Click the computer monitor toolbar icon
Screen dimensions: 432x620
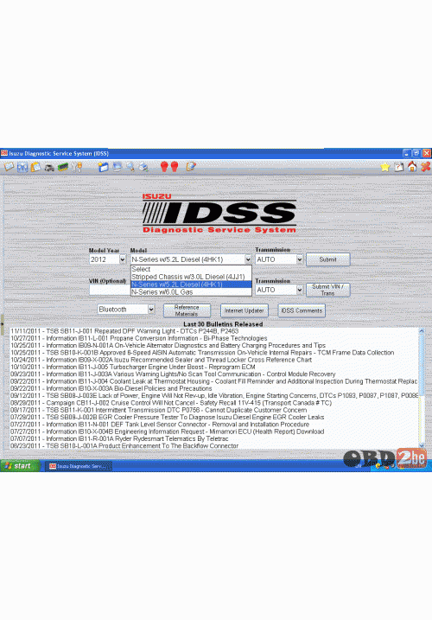(117, 167)
